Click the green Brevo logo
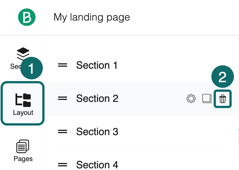 click(27, 17)
